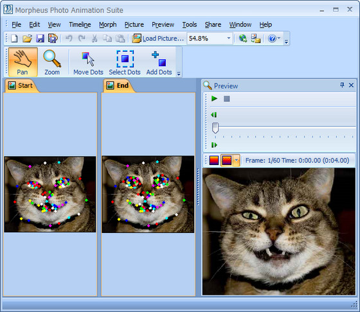Activate the Select Dots tool

(x=125, y=62)
